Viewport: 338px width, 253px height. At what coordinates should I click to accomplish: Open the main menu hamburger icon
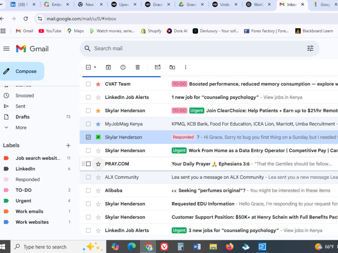click(x=6, y=49)
